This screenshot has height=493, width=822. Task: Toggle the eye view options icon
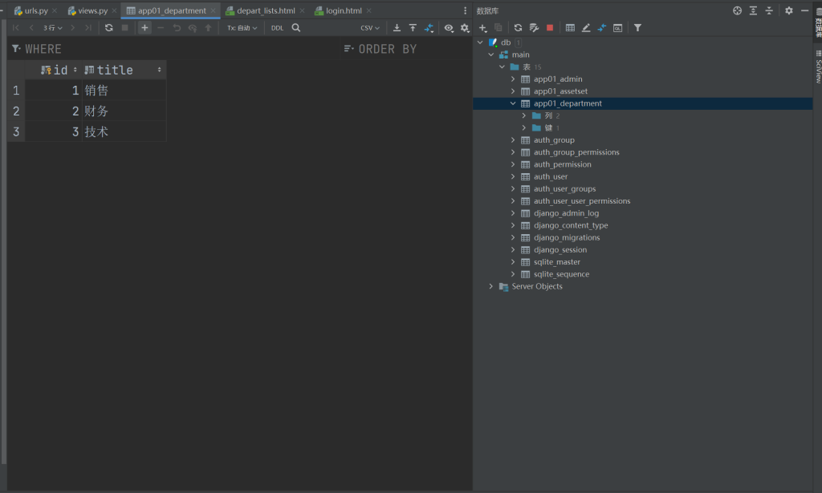(x=449, y=28)
